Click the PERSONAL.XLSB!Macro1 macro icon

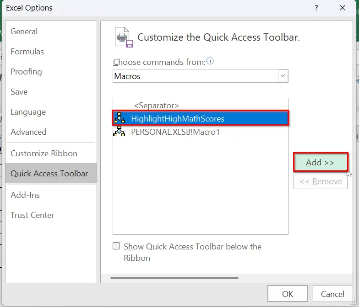tap(119, 132)
